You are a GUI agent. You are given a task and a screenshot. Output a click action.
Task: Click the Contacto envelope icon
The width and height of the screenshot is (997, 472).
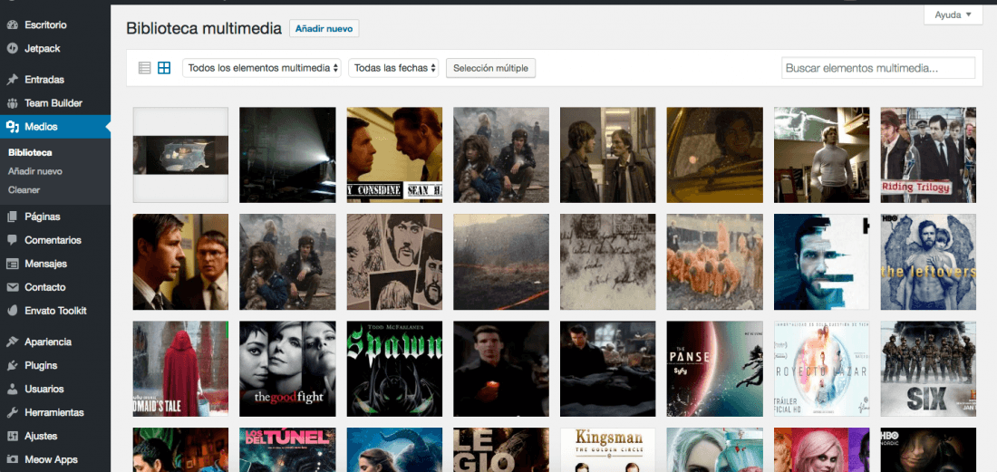(x=12, y=287)
